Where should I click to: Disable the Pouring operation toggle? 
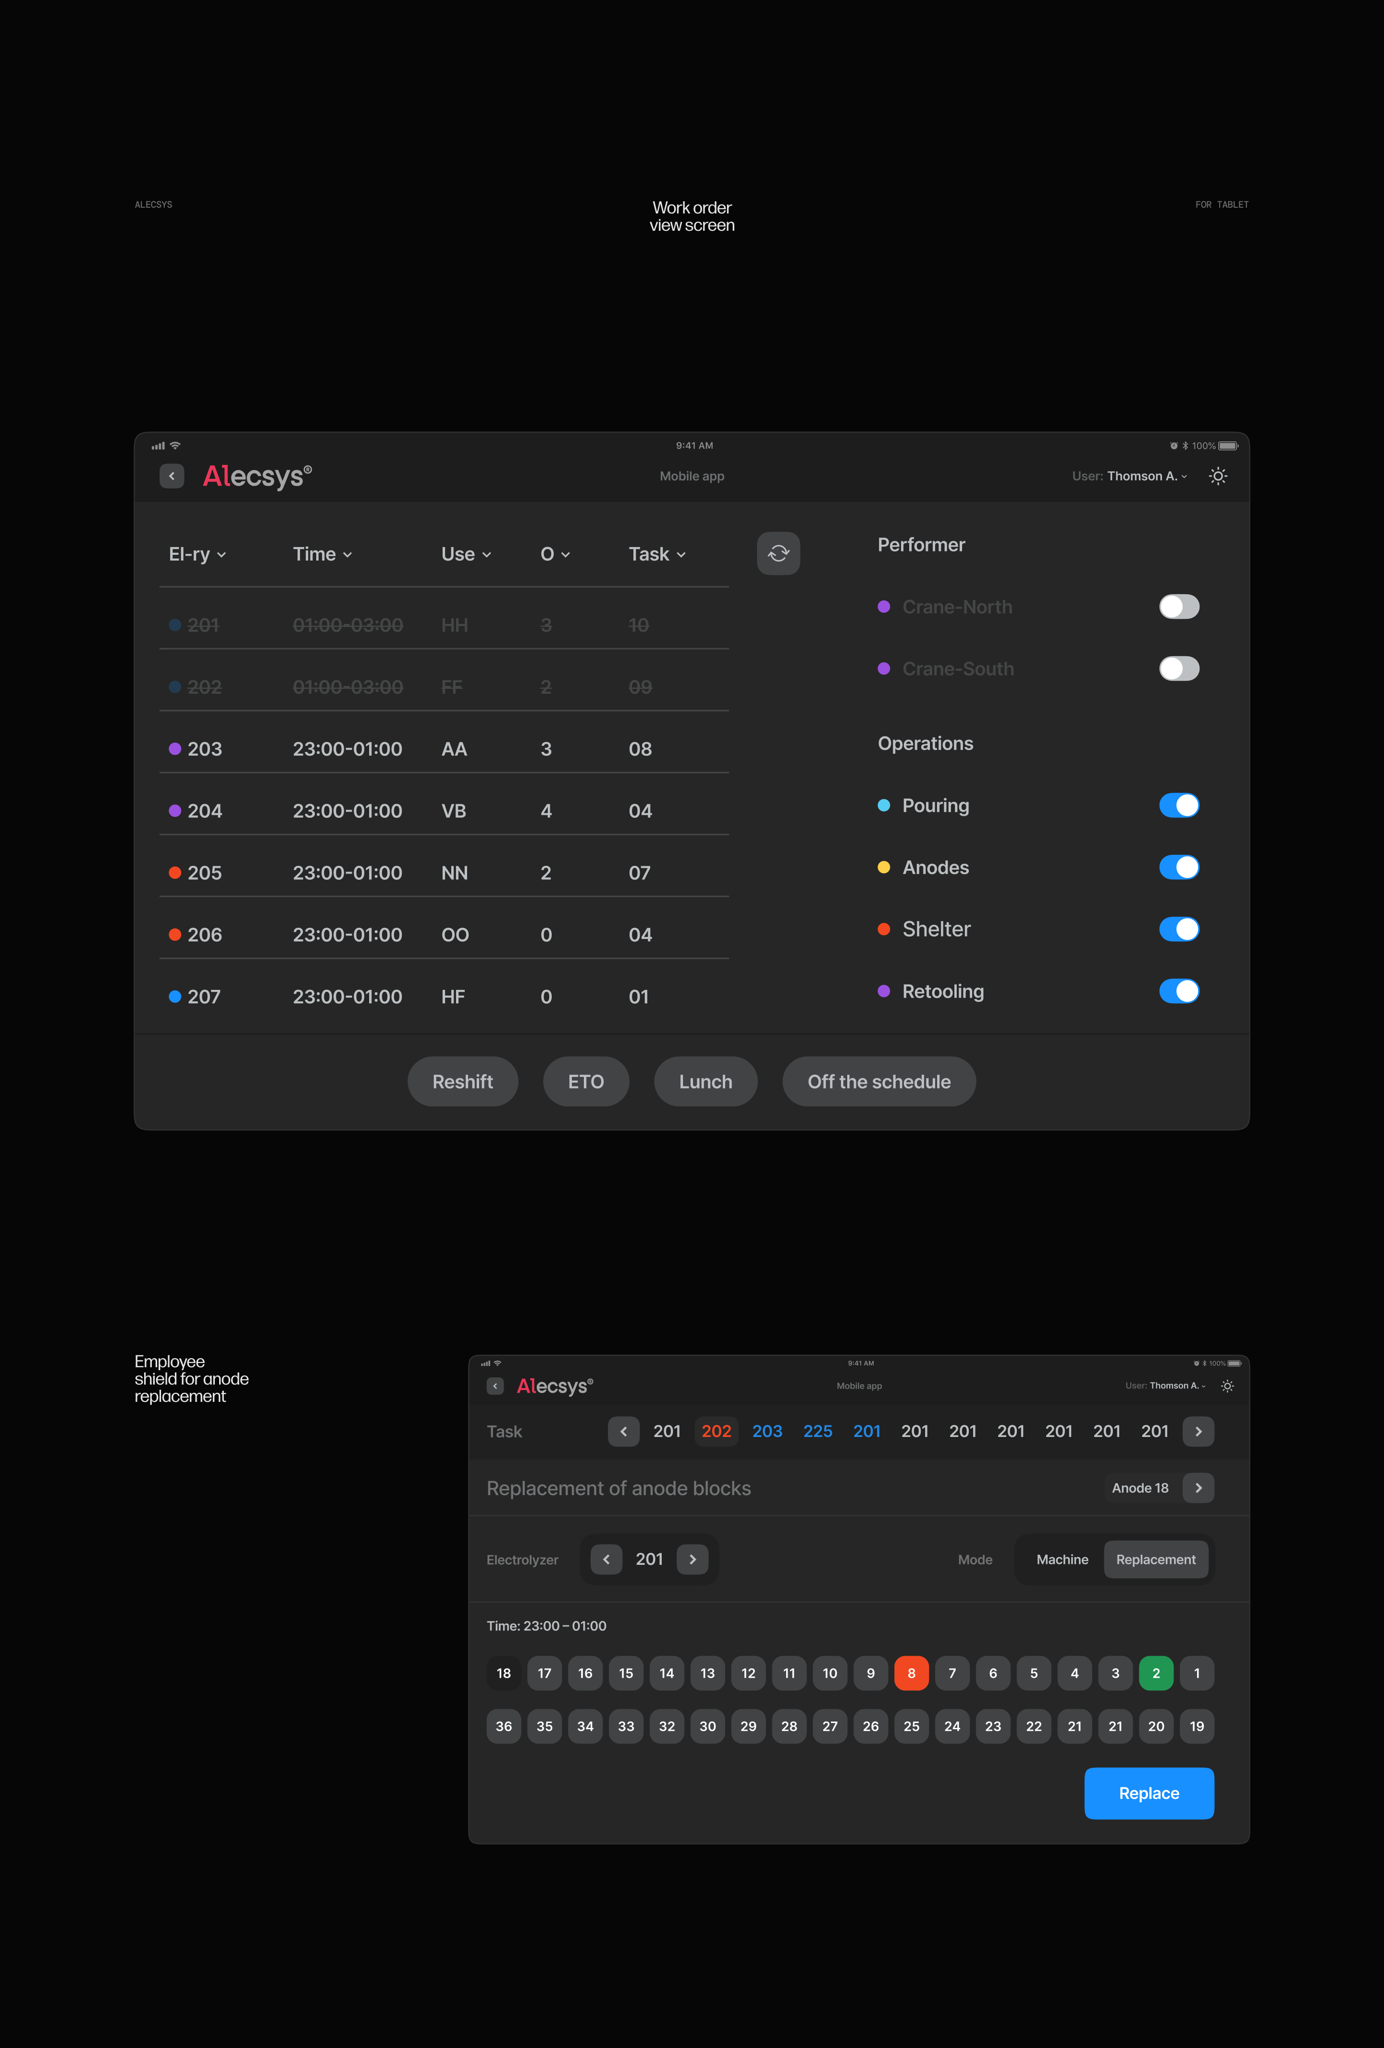(1179, 805)
